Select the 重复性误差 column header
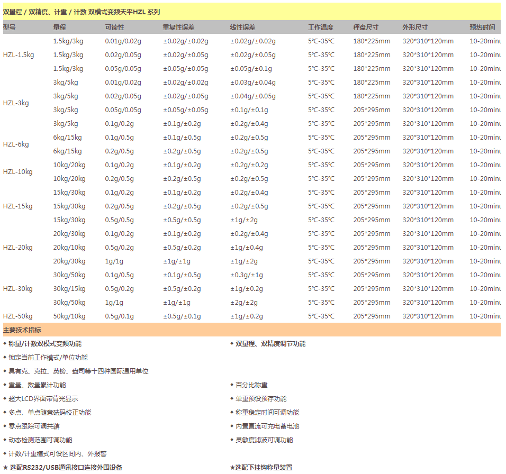The width and height of the screenshot is (506, 474). [x=178, y=28]
